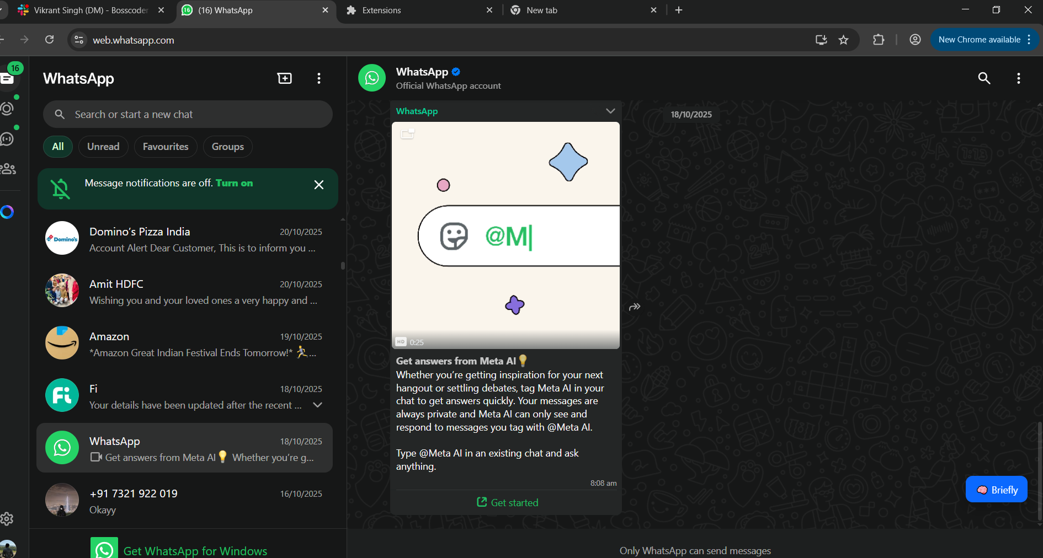Open the Chrome profile icon
This screenshot has width=1043, height=558.
click(x=915, y=40)
